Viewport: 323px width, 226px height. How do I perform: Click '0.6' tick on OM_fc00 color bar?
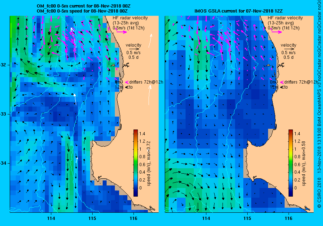[142, 164]
